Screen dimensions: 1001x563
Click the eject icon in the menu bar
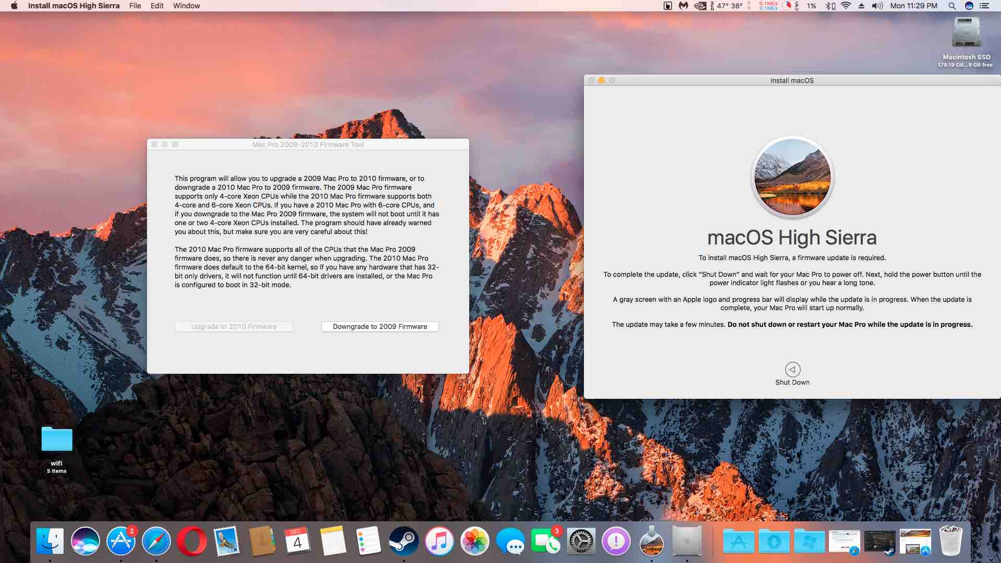point(861,6)
